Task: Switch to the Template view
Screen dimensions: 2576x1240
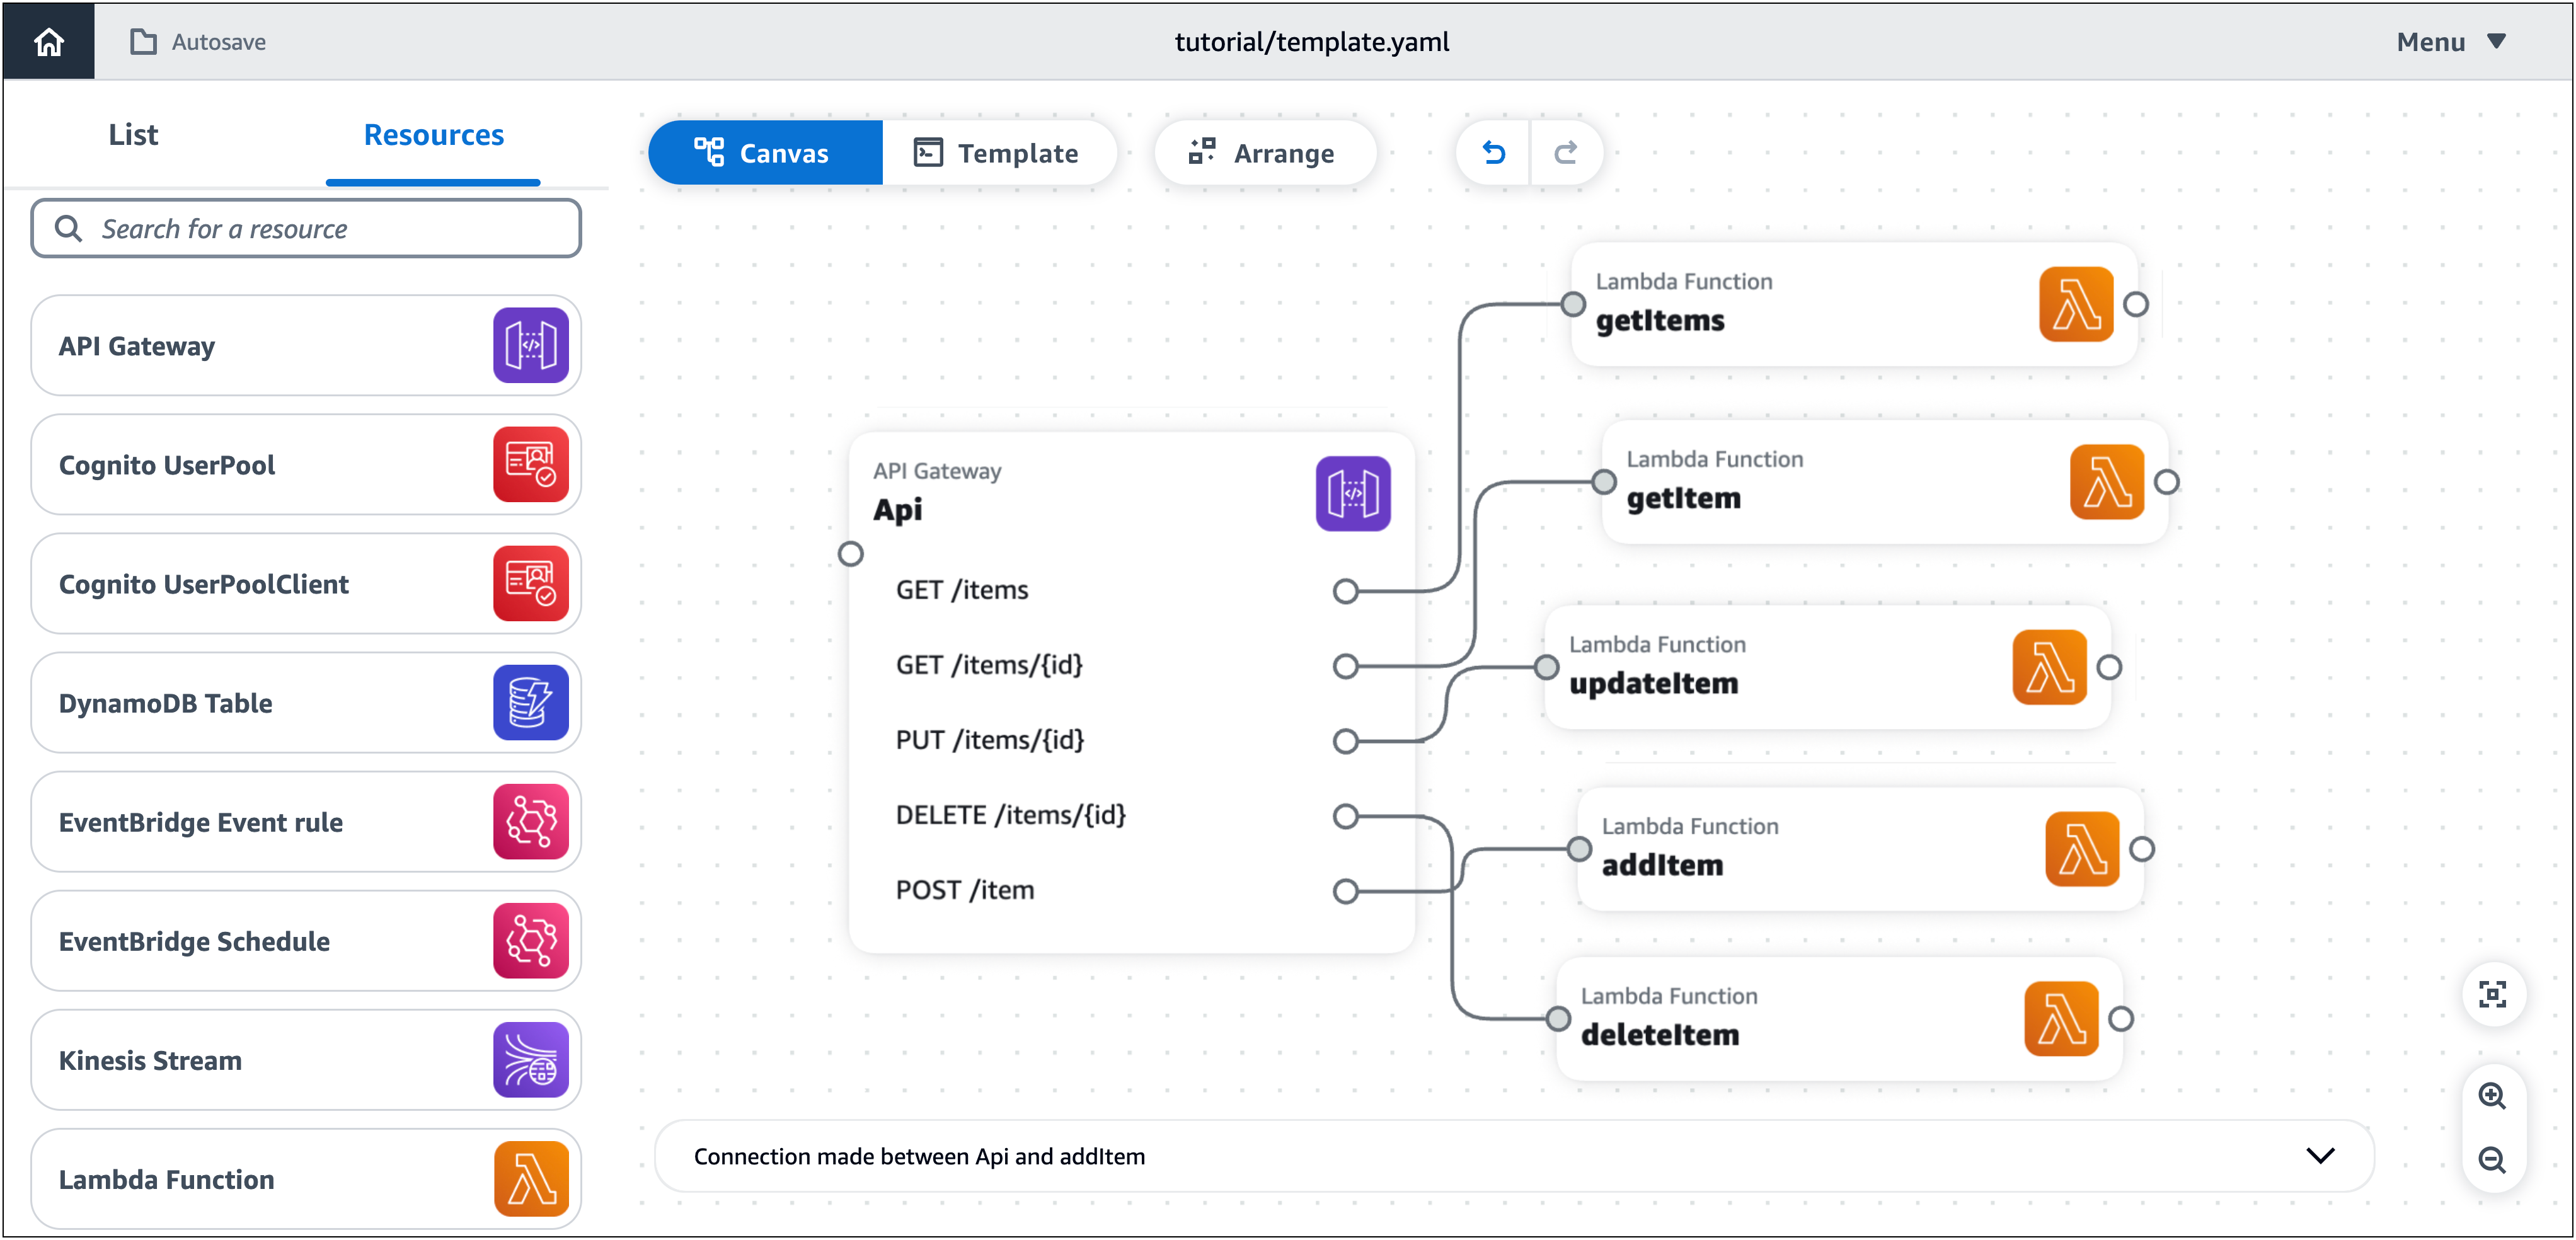Action: click(x=1017, y=152)
